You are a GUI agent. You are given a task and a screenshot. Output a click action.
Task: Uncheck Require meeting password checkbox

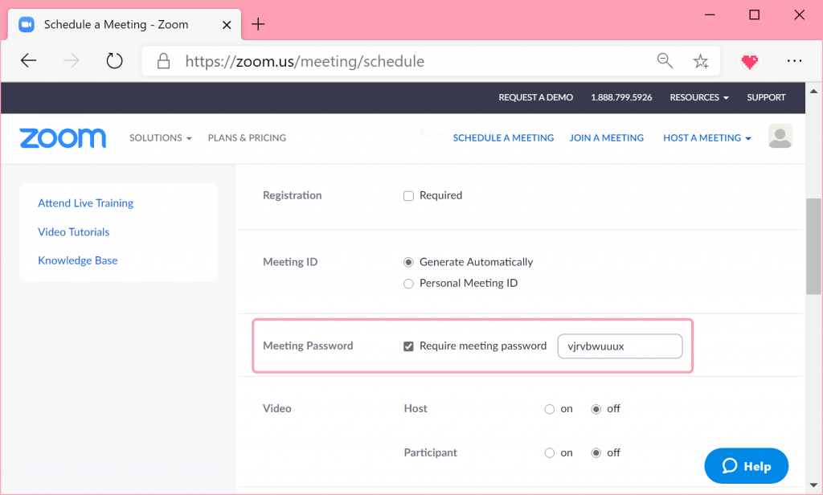(x=408, y=346)
